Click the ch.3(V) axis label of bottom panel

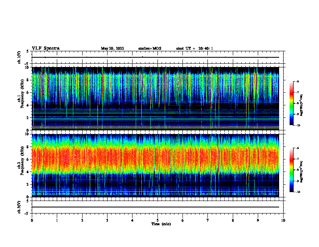pos(19,207)
